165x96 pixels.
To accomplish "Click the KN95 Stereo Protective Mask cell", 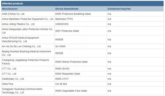I will [x=81, y=62].
